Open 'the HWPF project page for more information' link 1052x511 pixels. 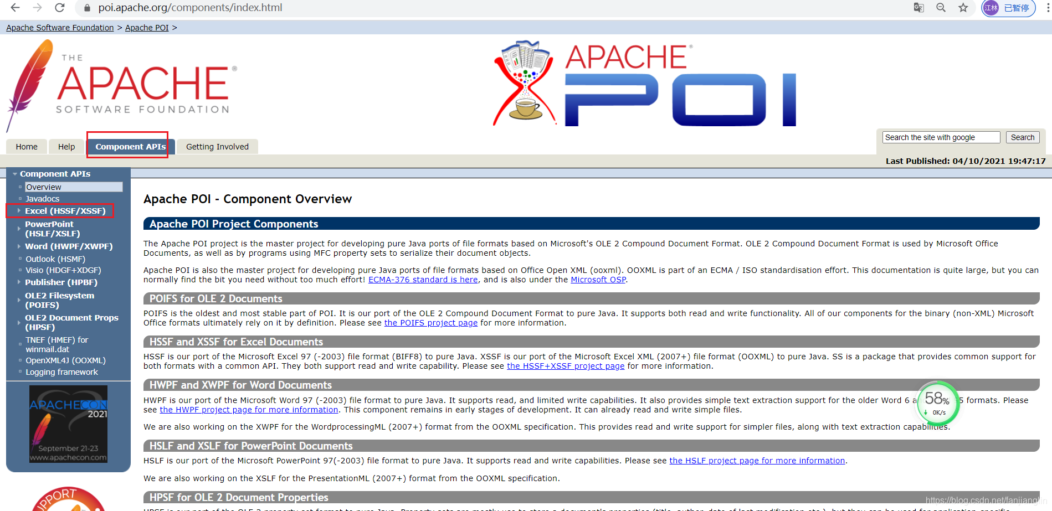point(249,410)
